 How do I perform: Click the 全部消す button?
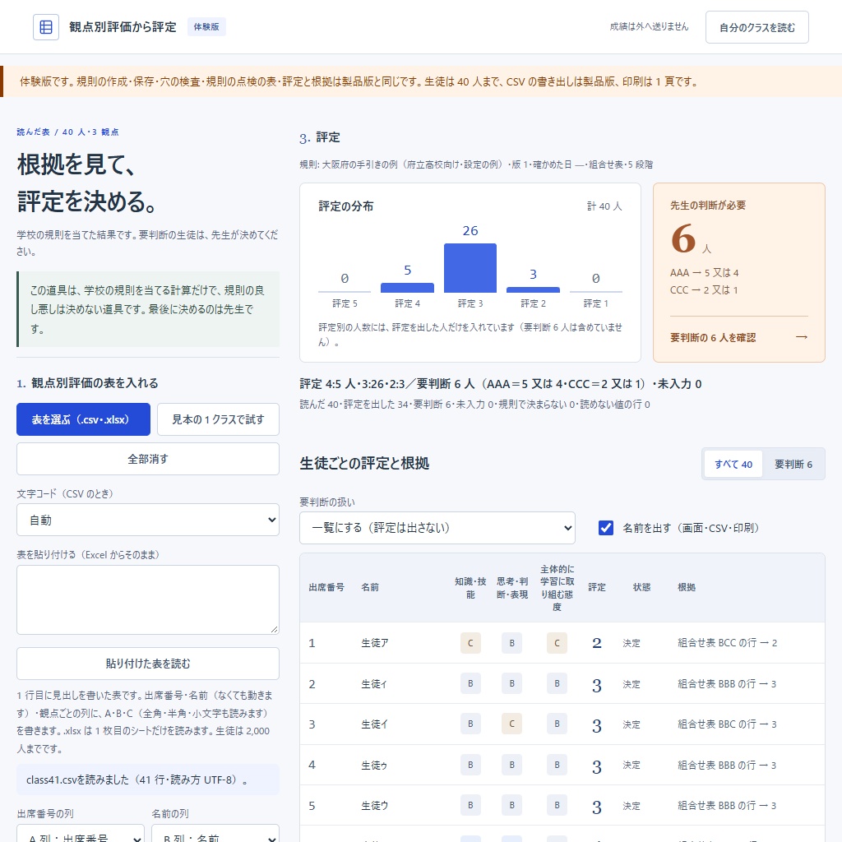[148, 459]
